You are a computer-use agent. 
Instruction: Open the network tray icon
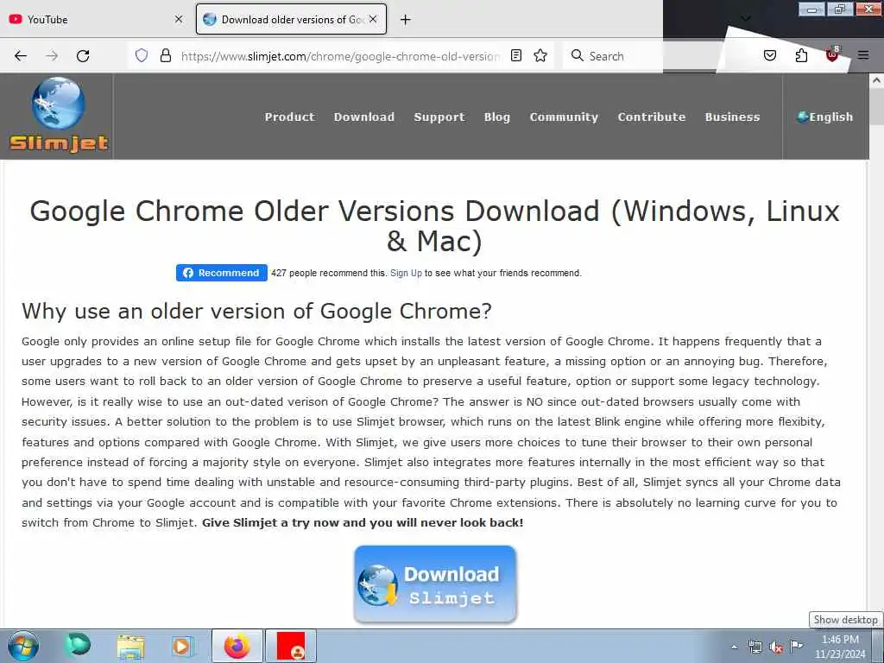coord(755,647)
